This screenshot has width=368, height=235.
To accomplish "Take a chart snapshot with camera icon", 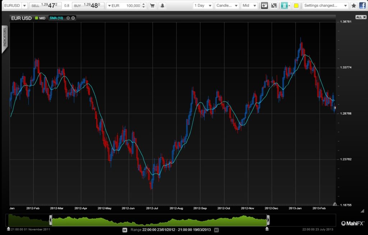I will (264, 6).
